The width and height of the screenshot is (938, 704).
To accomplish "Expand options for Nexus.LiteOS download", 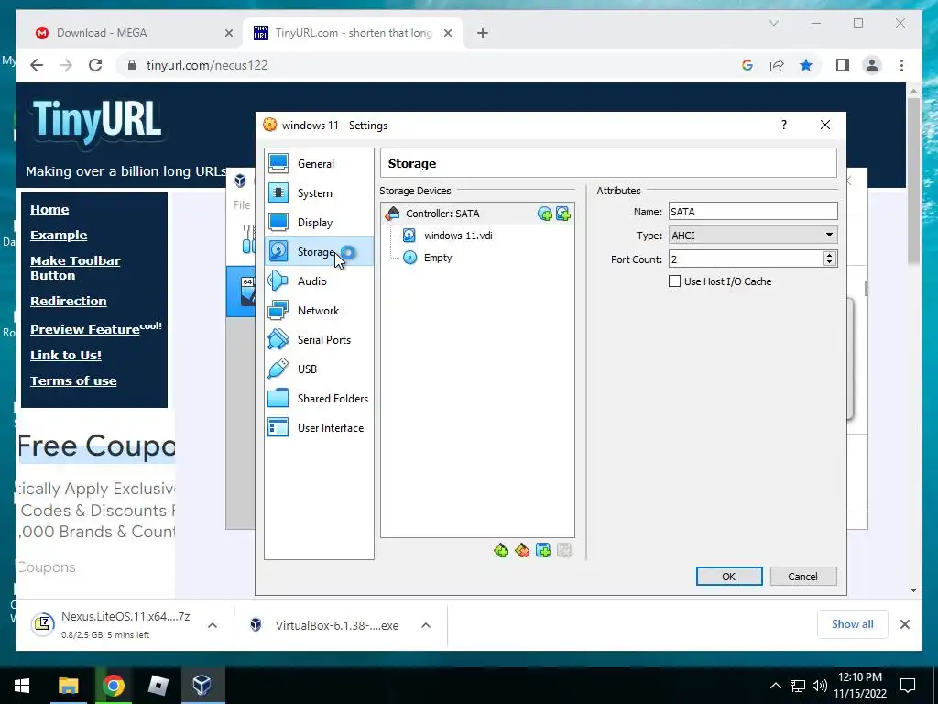I will (213, 625).
